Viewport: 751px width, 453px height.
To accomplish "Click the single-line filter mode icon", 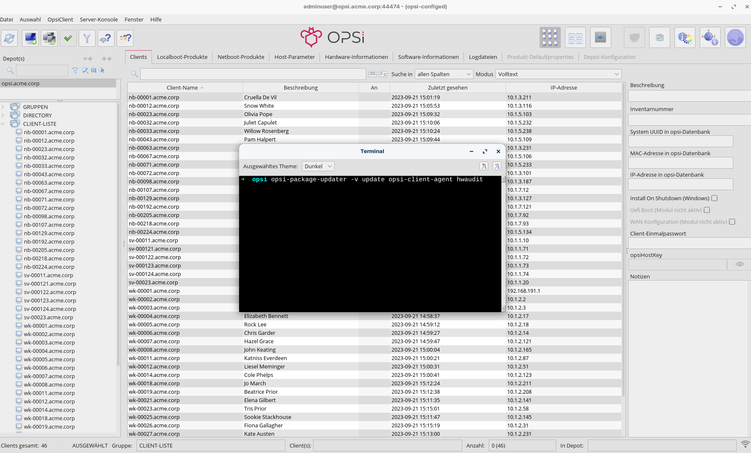I will pyautogui.click(x=373, y=74).
